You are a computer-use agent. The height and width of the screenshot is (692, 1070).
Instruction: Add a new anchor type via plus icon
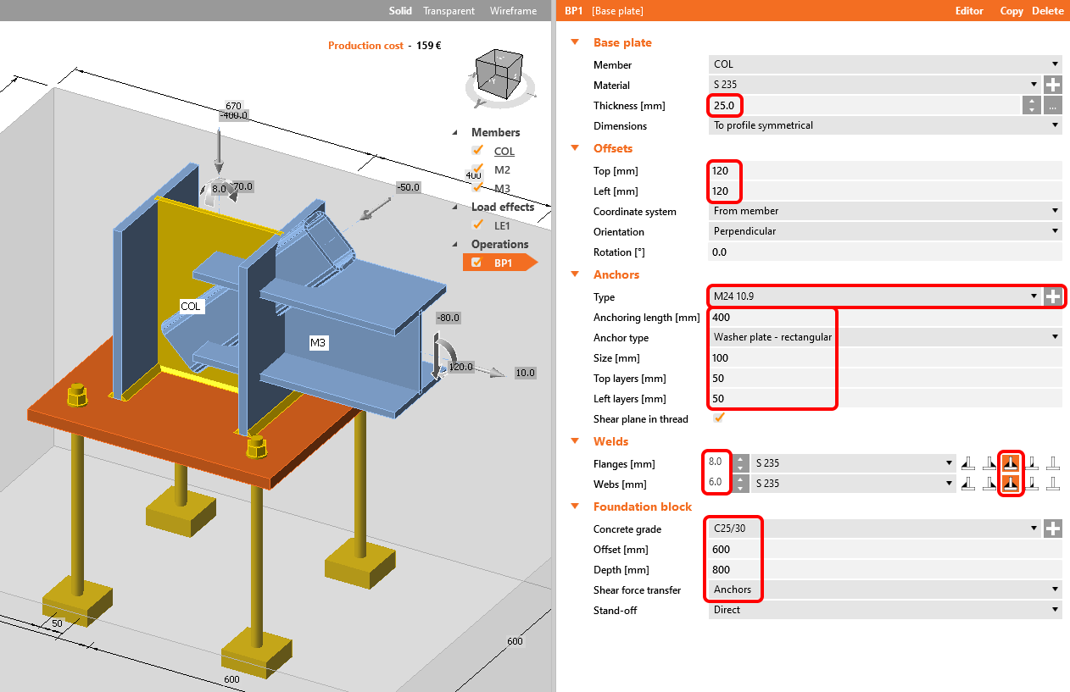[x=1054, y=296]
